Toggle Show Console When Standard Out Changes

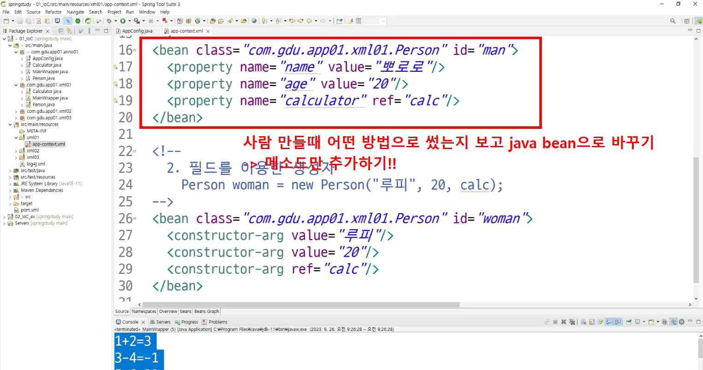(609, 322)
